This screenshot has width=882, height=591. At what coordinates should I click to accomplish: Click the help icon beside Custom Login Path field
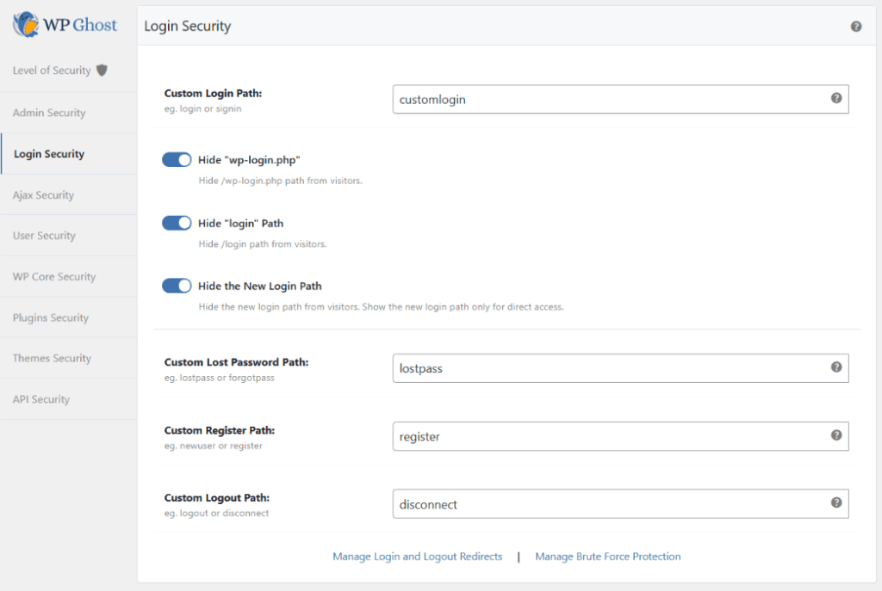(x=835, y=99)
